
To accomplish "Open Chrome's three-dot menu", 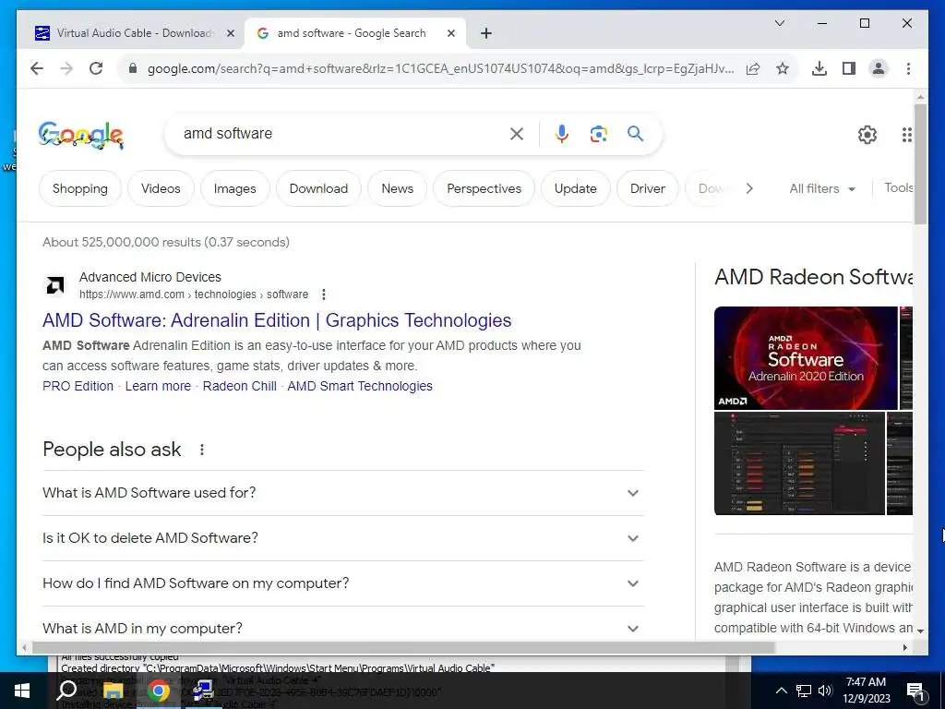I will click(x=908, y=68).
